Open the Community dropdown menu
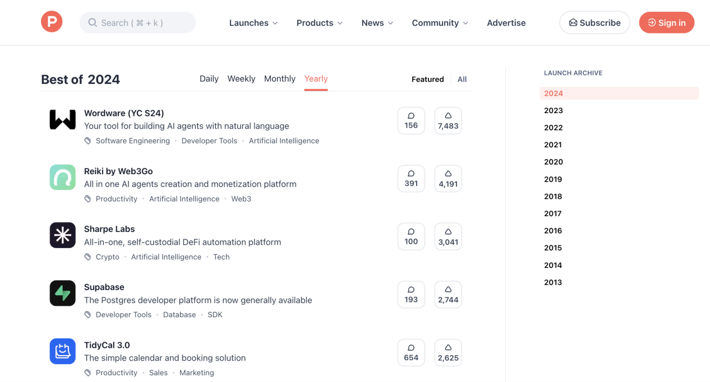Screen dimensions: 710x382 click(440, 23)
